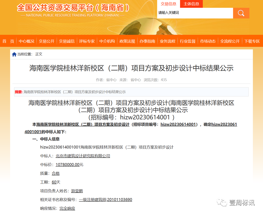Screen dimensions: 263x214
Task: Open the 政策法规 menu item
Action: pyautogui.click(x=126, y=41)
